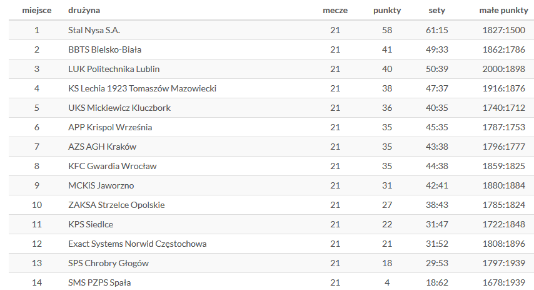The width and height of the screenshot is (534, 290).
Task: Click the 'drużyna' column header
Action: click(84, 11)
